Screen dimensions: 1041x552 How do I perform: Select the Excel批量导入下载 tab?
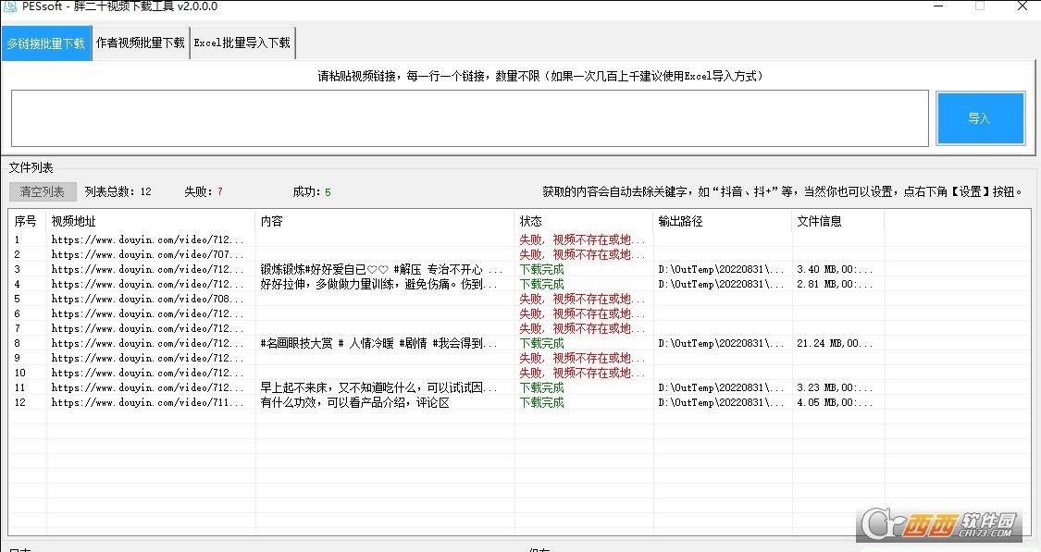pos(242,43)
